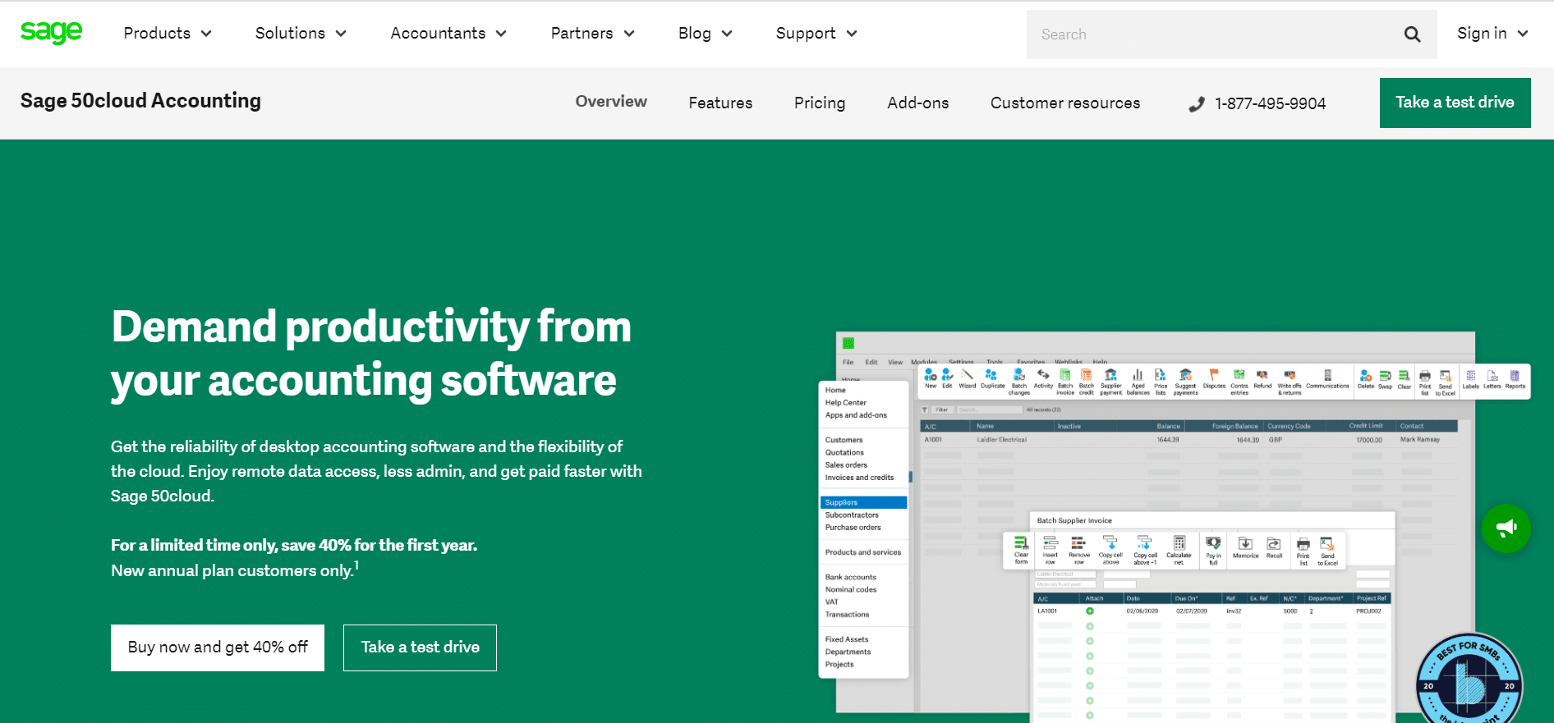The width and height of the screenshot is (1554, 723).
Task: Click the headline Demand productivity from your accounting software
Action: coord(371,354)
